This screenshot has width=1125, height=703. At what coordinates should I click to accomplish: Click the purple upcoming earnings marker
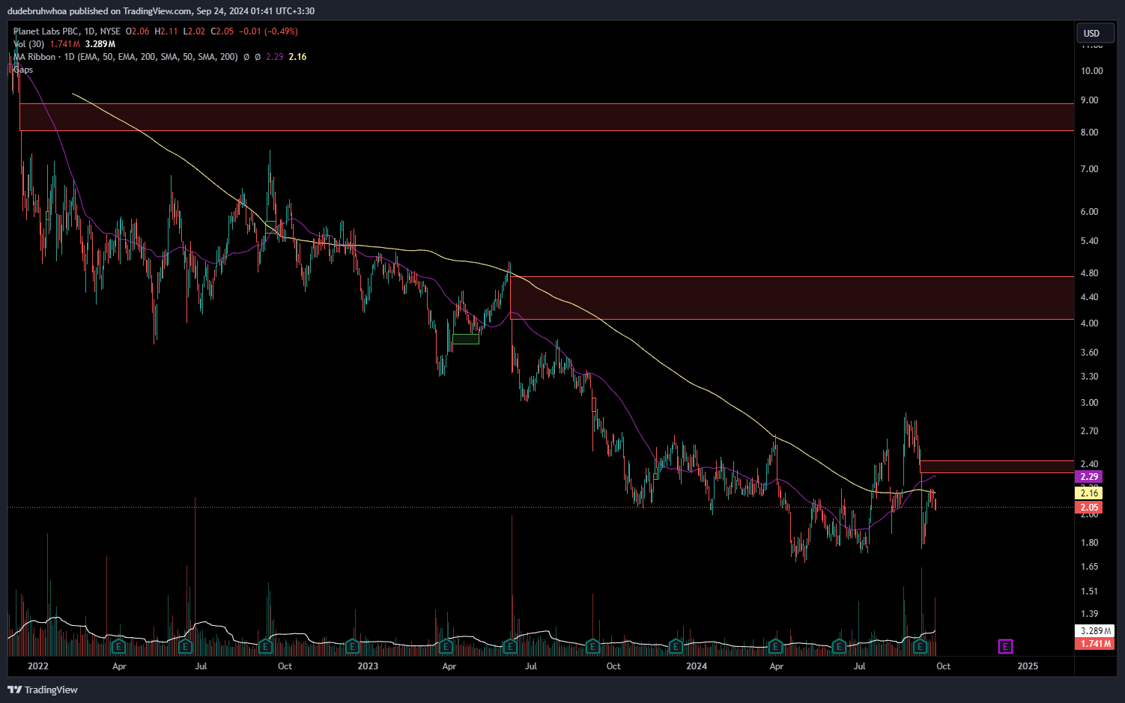point(1006,646)
